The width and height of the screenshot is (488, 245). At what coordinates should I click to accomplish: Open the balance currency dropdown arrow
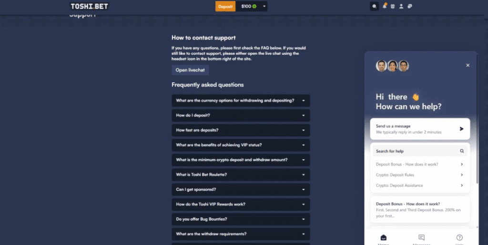click(x=264, y=6)
